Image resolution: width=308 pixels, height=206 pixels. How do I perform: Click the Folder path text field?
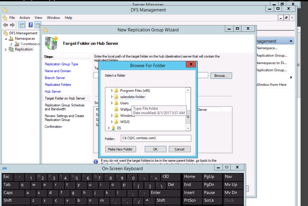(156, 138)
